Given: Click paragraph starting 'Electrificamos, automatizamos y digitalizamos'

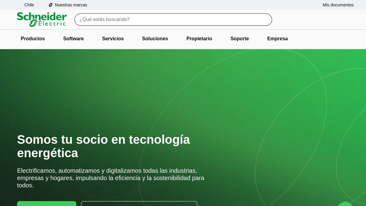Looking at the screenshot, I should click(111, 178).
